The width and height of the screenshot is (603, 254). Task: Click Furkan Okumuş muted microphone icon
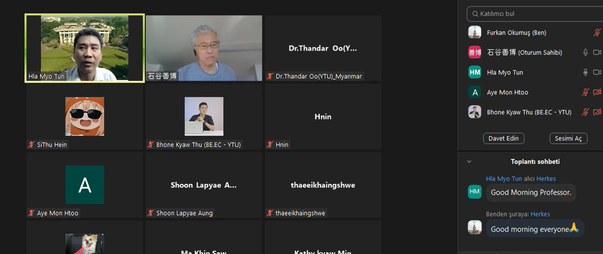tap(597, 33)
